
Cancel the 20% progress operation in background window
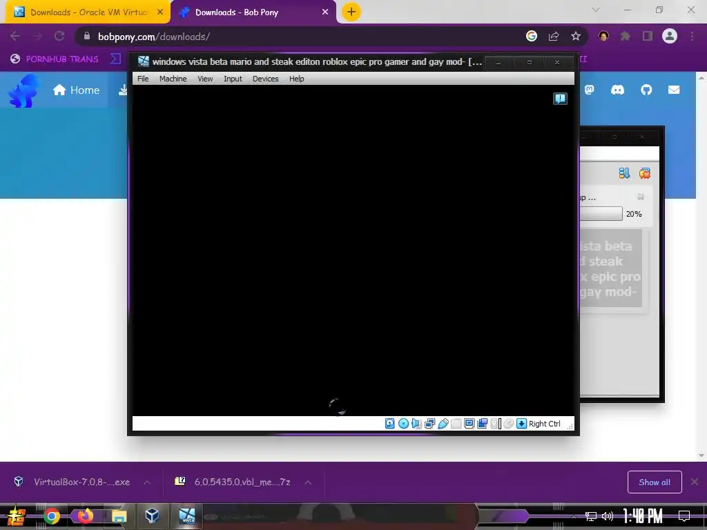pos(640,197)
